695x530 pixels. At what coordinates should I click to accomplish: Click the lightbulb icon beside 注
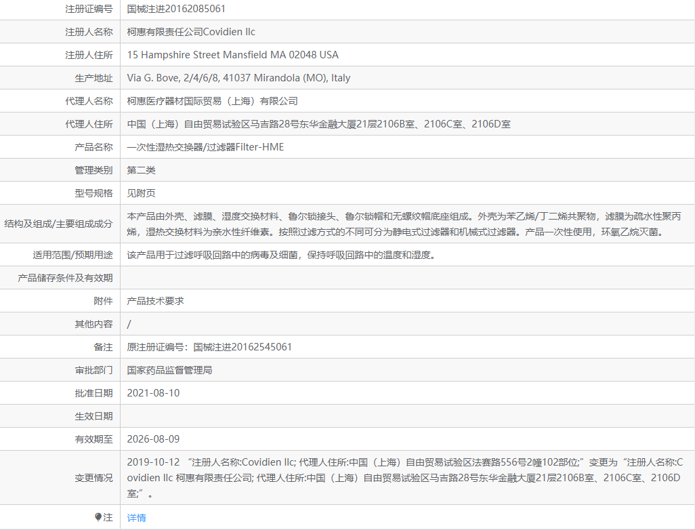click(x=98, y=517)
